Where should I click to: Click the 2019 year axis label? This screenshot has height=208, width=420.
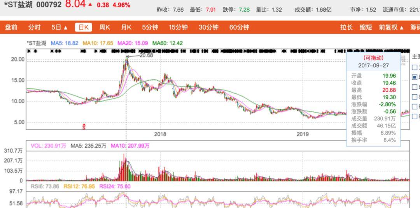pos(303,134)
